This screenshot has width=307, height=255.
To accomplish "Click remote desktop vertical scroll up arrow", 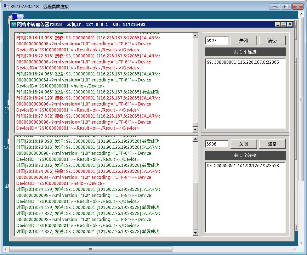I will click(301, 14).
